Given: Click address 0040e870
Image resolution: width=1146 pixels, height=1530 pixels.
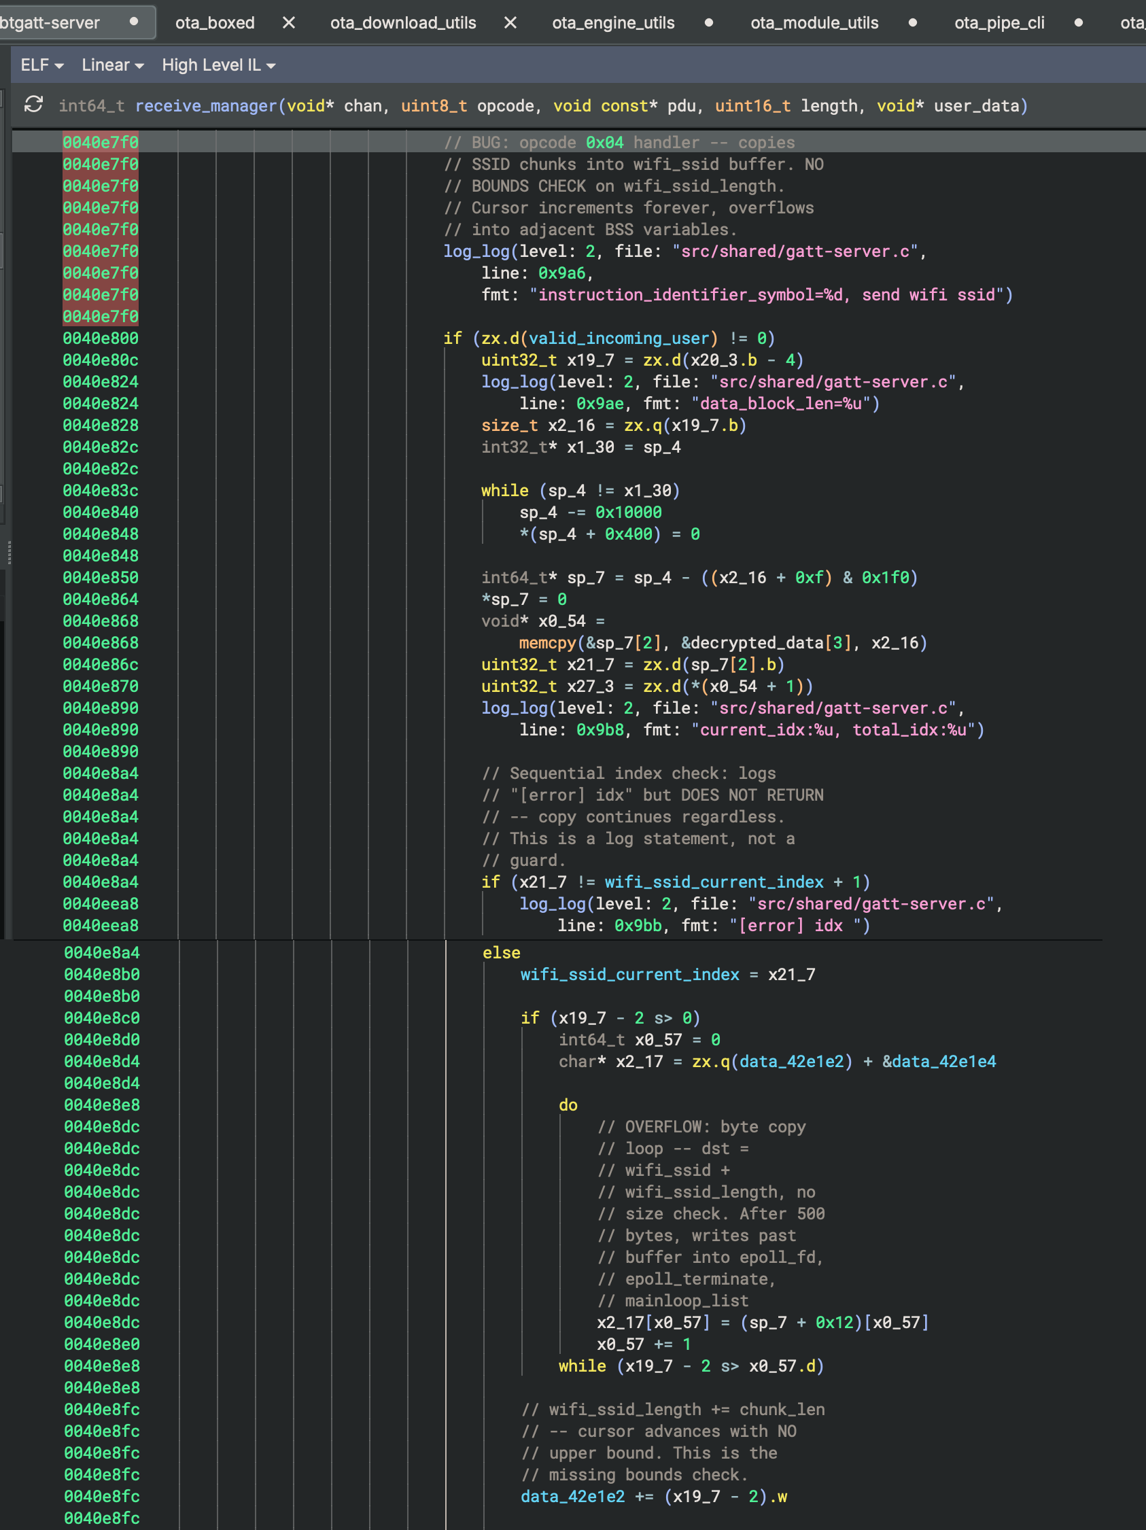Looking at the screenshot, I should pyautogui.click(x=101, y=686).
